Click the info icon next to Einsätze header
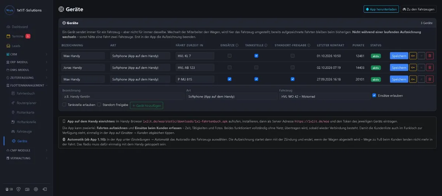The width and height of the screenshot is (442, 196). pos(237,46)
